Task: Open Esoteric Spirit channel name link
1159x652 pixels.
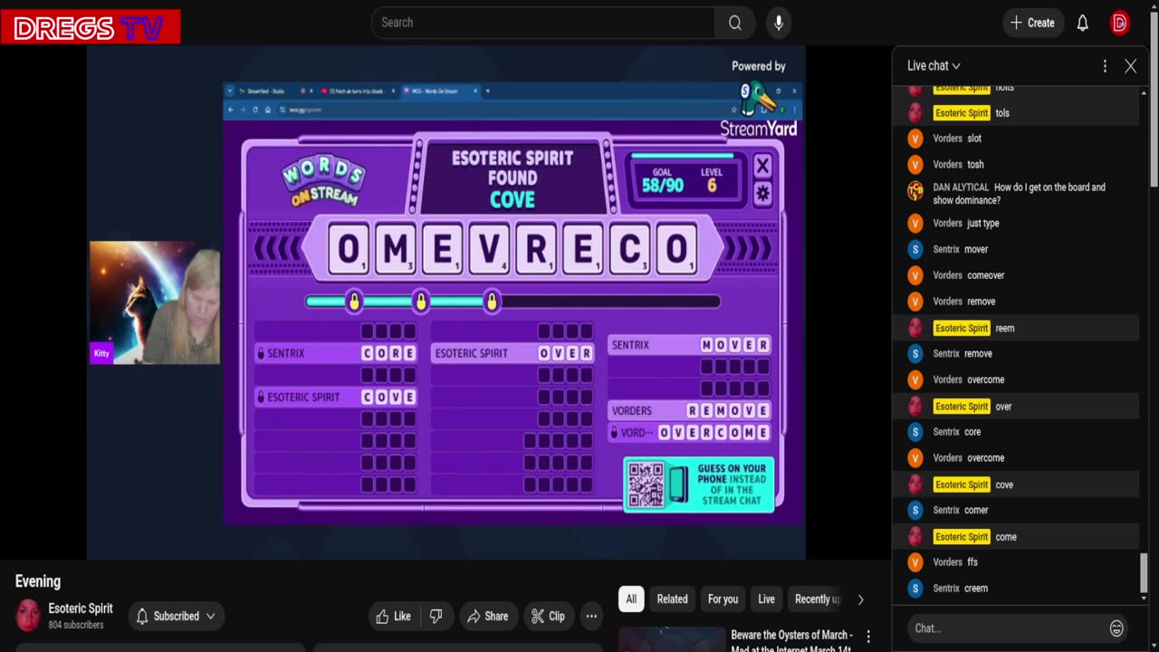Action: (81, 609)
